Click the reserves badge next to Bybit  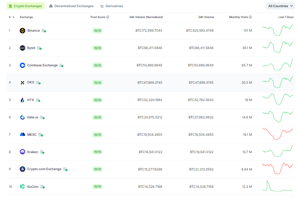39,48
